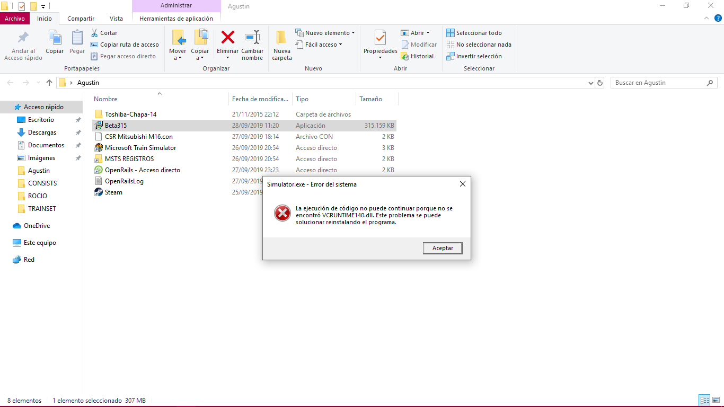This screenshot has width=724, height=407.
Task: Click the Cambiar nombre icon
Action: [252, 37]
